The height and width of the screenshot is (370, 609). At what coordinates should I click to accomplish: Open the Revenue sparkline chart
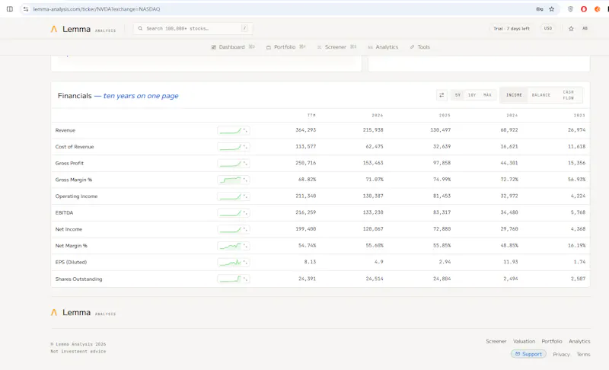click(234, 130)
